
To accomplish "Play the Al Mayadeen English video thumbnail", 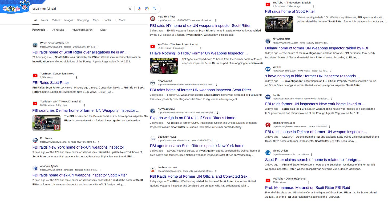I will click(x=279, y=24).
